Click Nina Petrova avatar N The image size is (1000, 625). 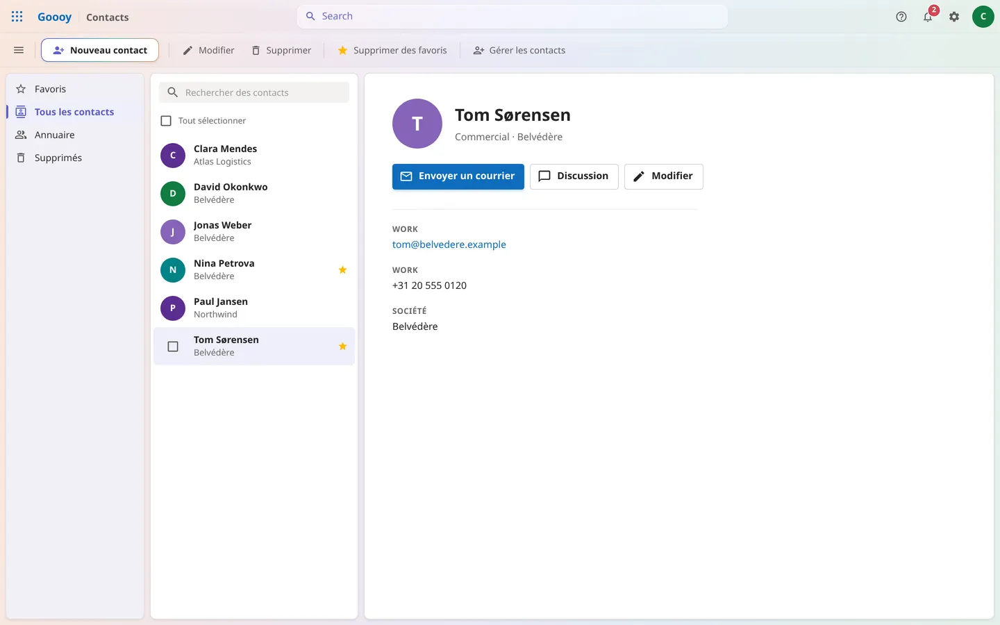click(x=173, y=269)
